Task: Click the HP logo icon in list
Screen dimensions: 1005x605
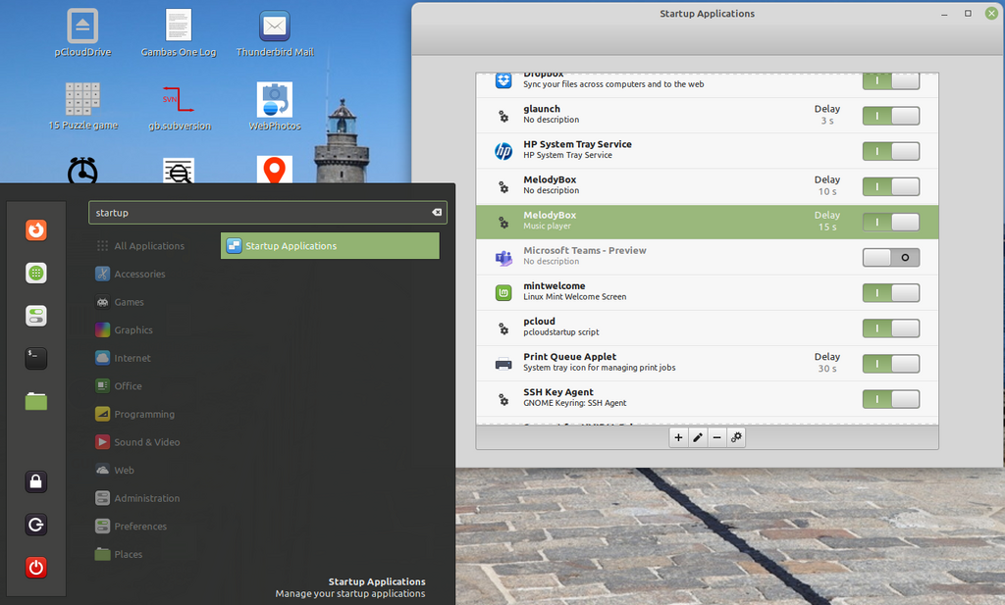Action: point(503,151)
